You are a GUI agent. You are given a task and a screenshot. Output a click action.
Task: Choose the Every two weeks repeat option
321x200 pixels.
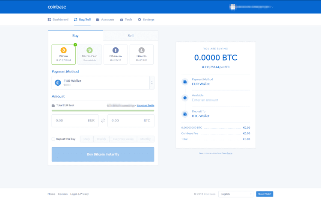(123, 139)
